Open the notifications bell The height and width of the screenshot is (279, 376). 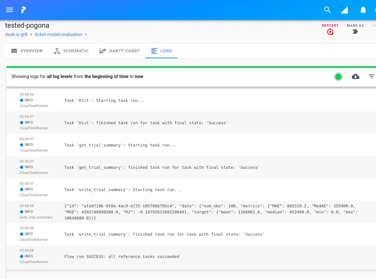(x=363, y=10)
